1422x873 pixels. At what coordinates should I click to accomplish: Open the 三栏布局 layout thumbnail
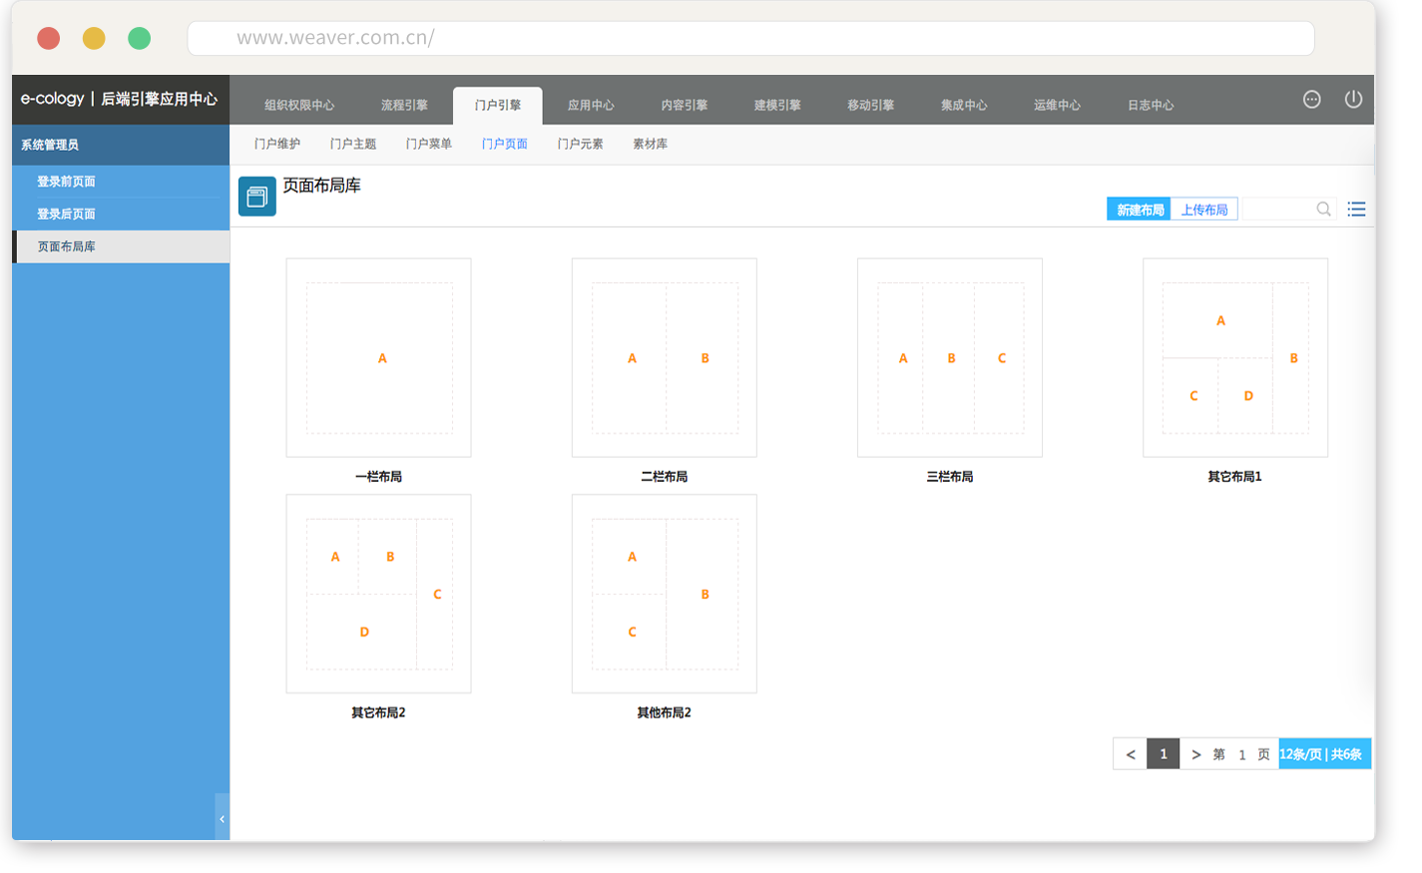click(x=949, y=357)
